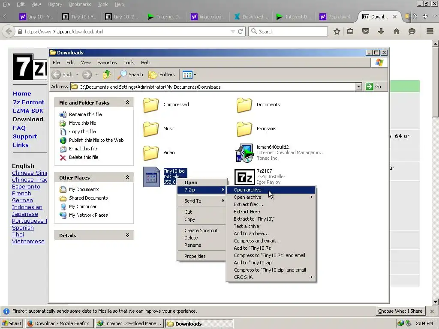Switch to the tiny 10 Yahoo tab
Image resolution: width=439 pixels, height=329 pixels.
click(x=36, y=17)
